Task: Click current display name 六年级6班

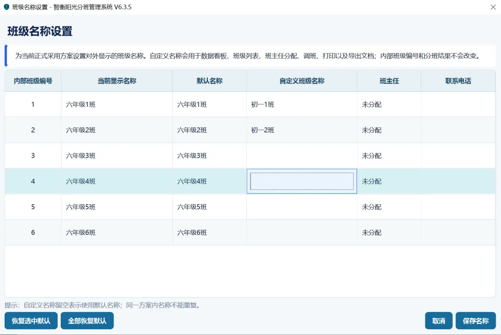Action: (x=117, y=232)
